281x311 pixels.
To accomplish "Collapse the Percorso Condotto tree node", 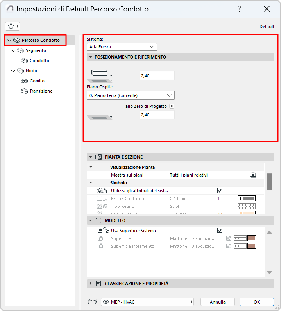I will pyautogui.click(x=9, y=41).
